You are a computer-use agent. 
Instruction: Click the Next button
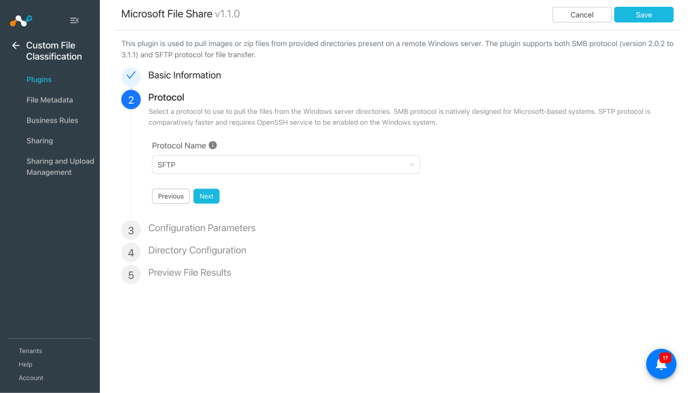(206, 196)
